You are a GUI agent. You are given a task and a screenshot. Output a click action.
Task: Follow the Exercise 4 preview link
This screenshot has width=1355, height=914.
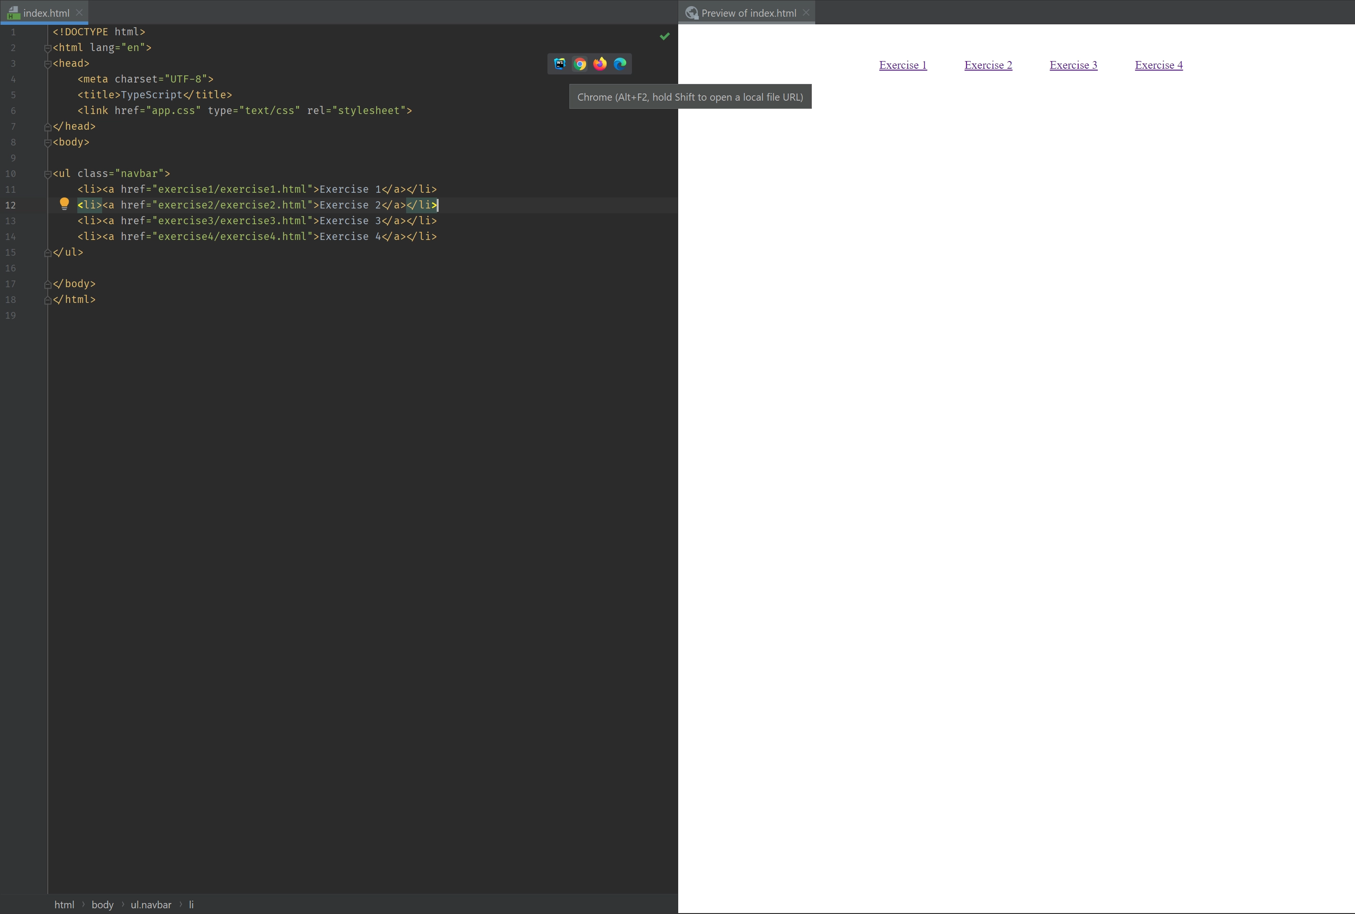(x=1158, y=65)
